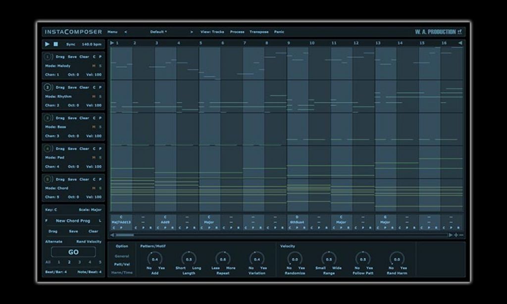The width and height of the screenshot is (507, 304).
Task: Switch to General option tab
Action: click(122, 256)
